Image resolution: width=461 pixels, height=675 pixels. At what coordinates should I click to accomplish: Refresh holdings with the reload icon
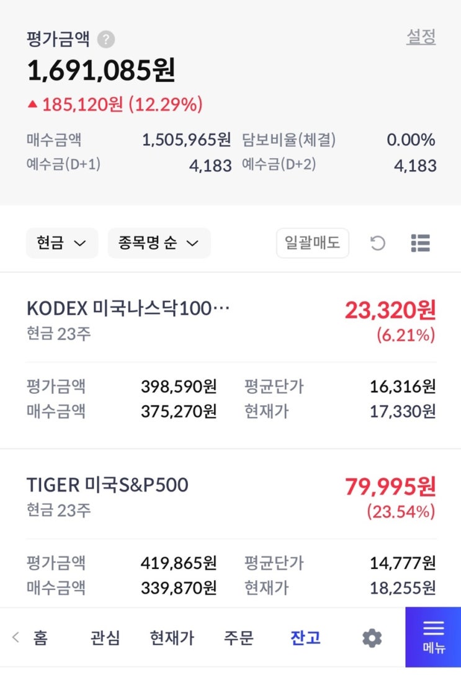click(377, 243)
